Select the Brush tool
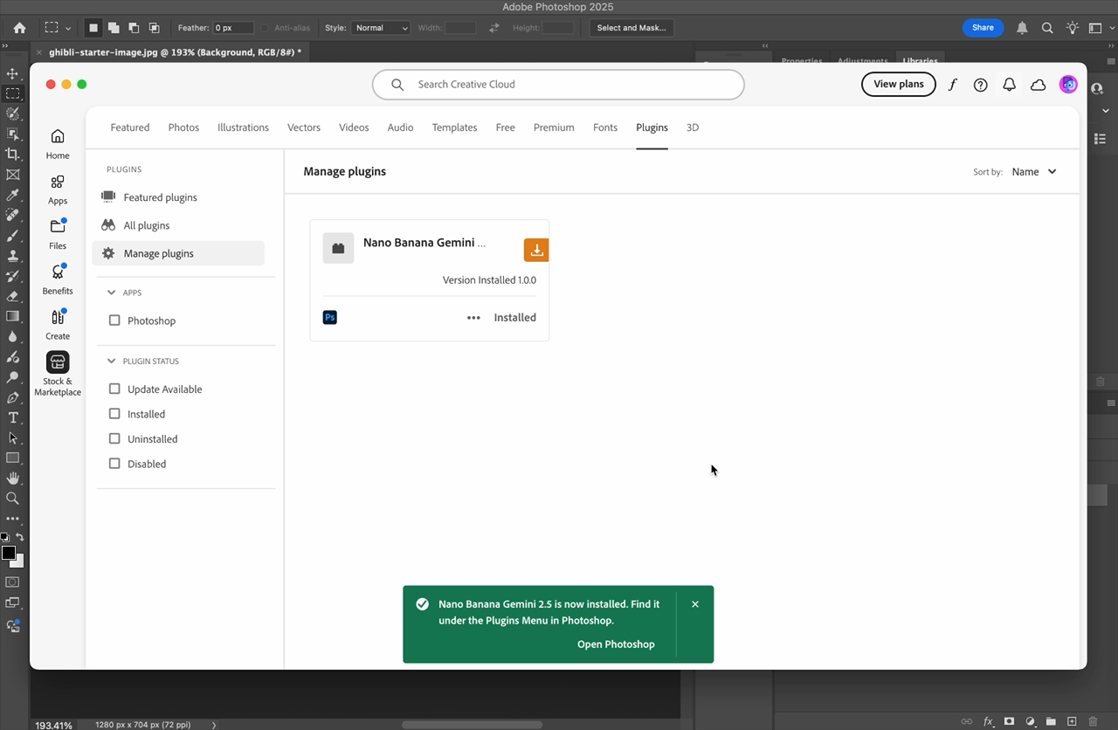The width and height of the screenshot is (1118, 730). click(12, 236)
